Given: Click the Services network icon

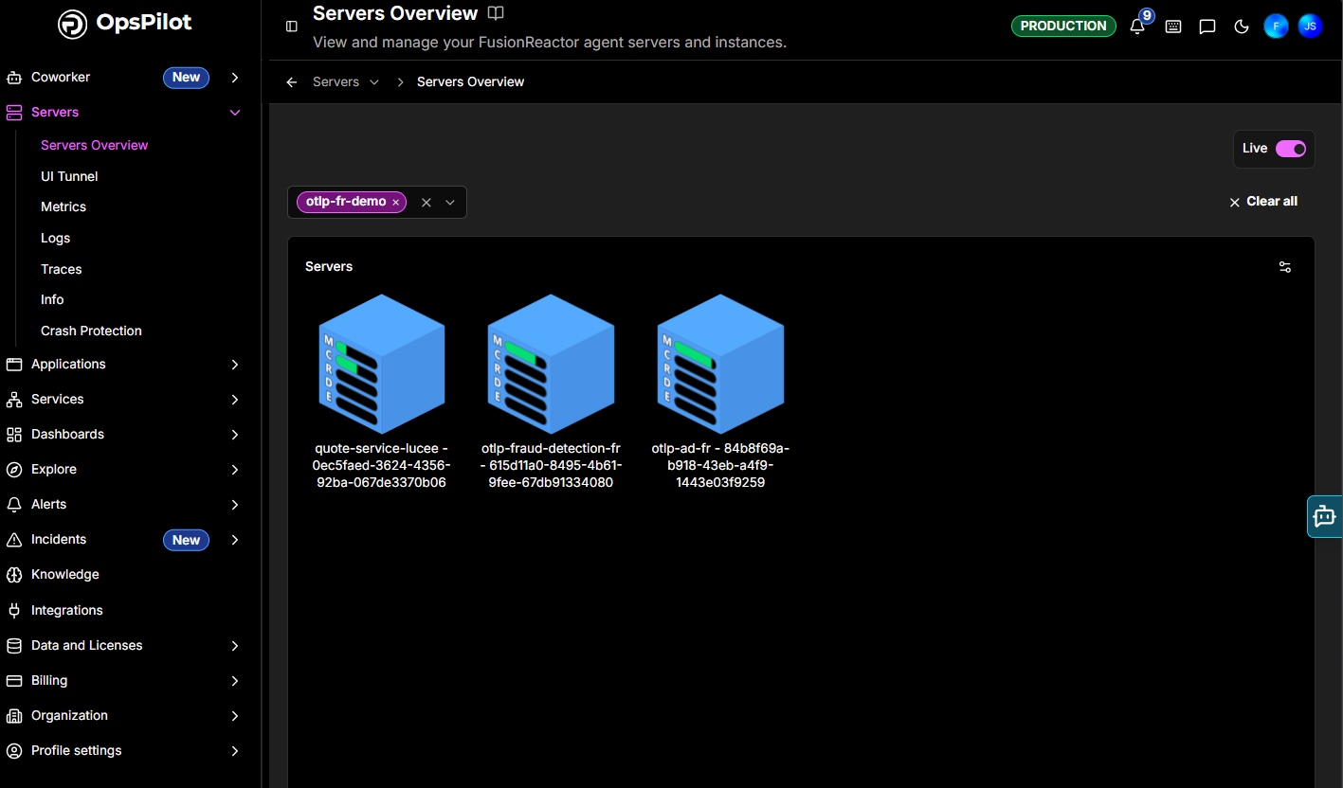Looking at the screenshot, I should [x=14, y=400].
